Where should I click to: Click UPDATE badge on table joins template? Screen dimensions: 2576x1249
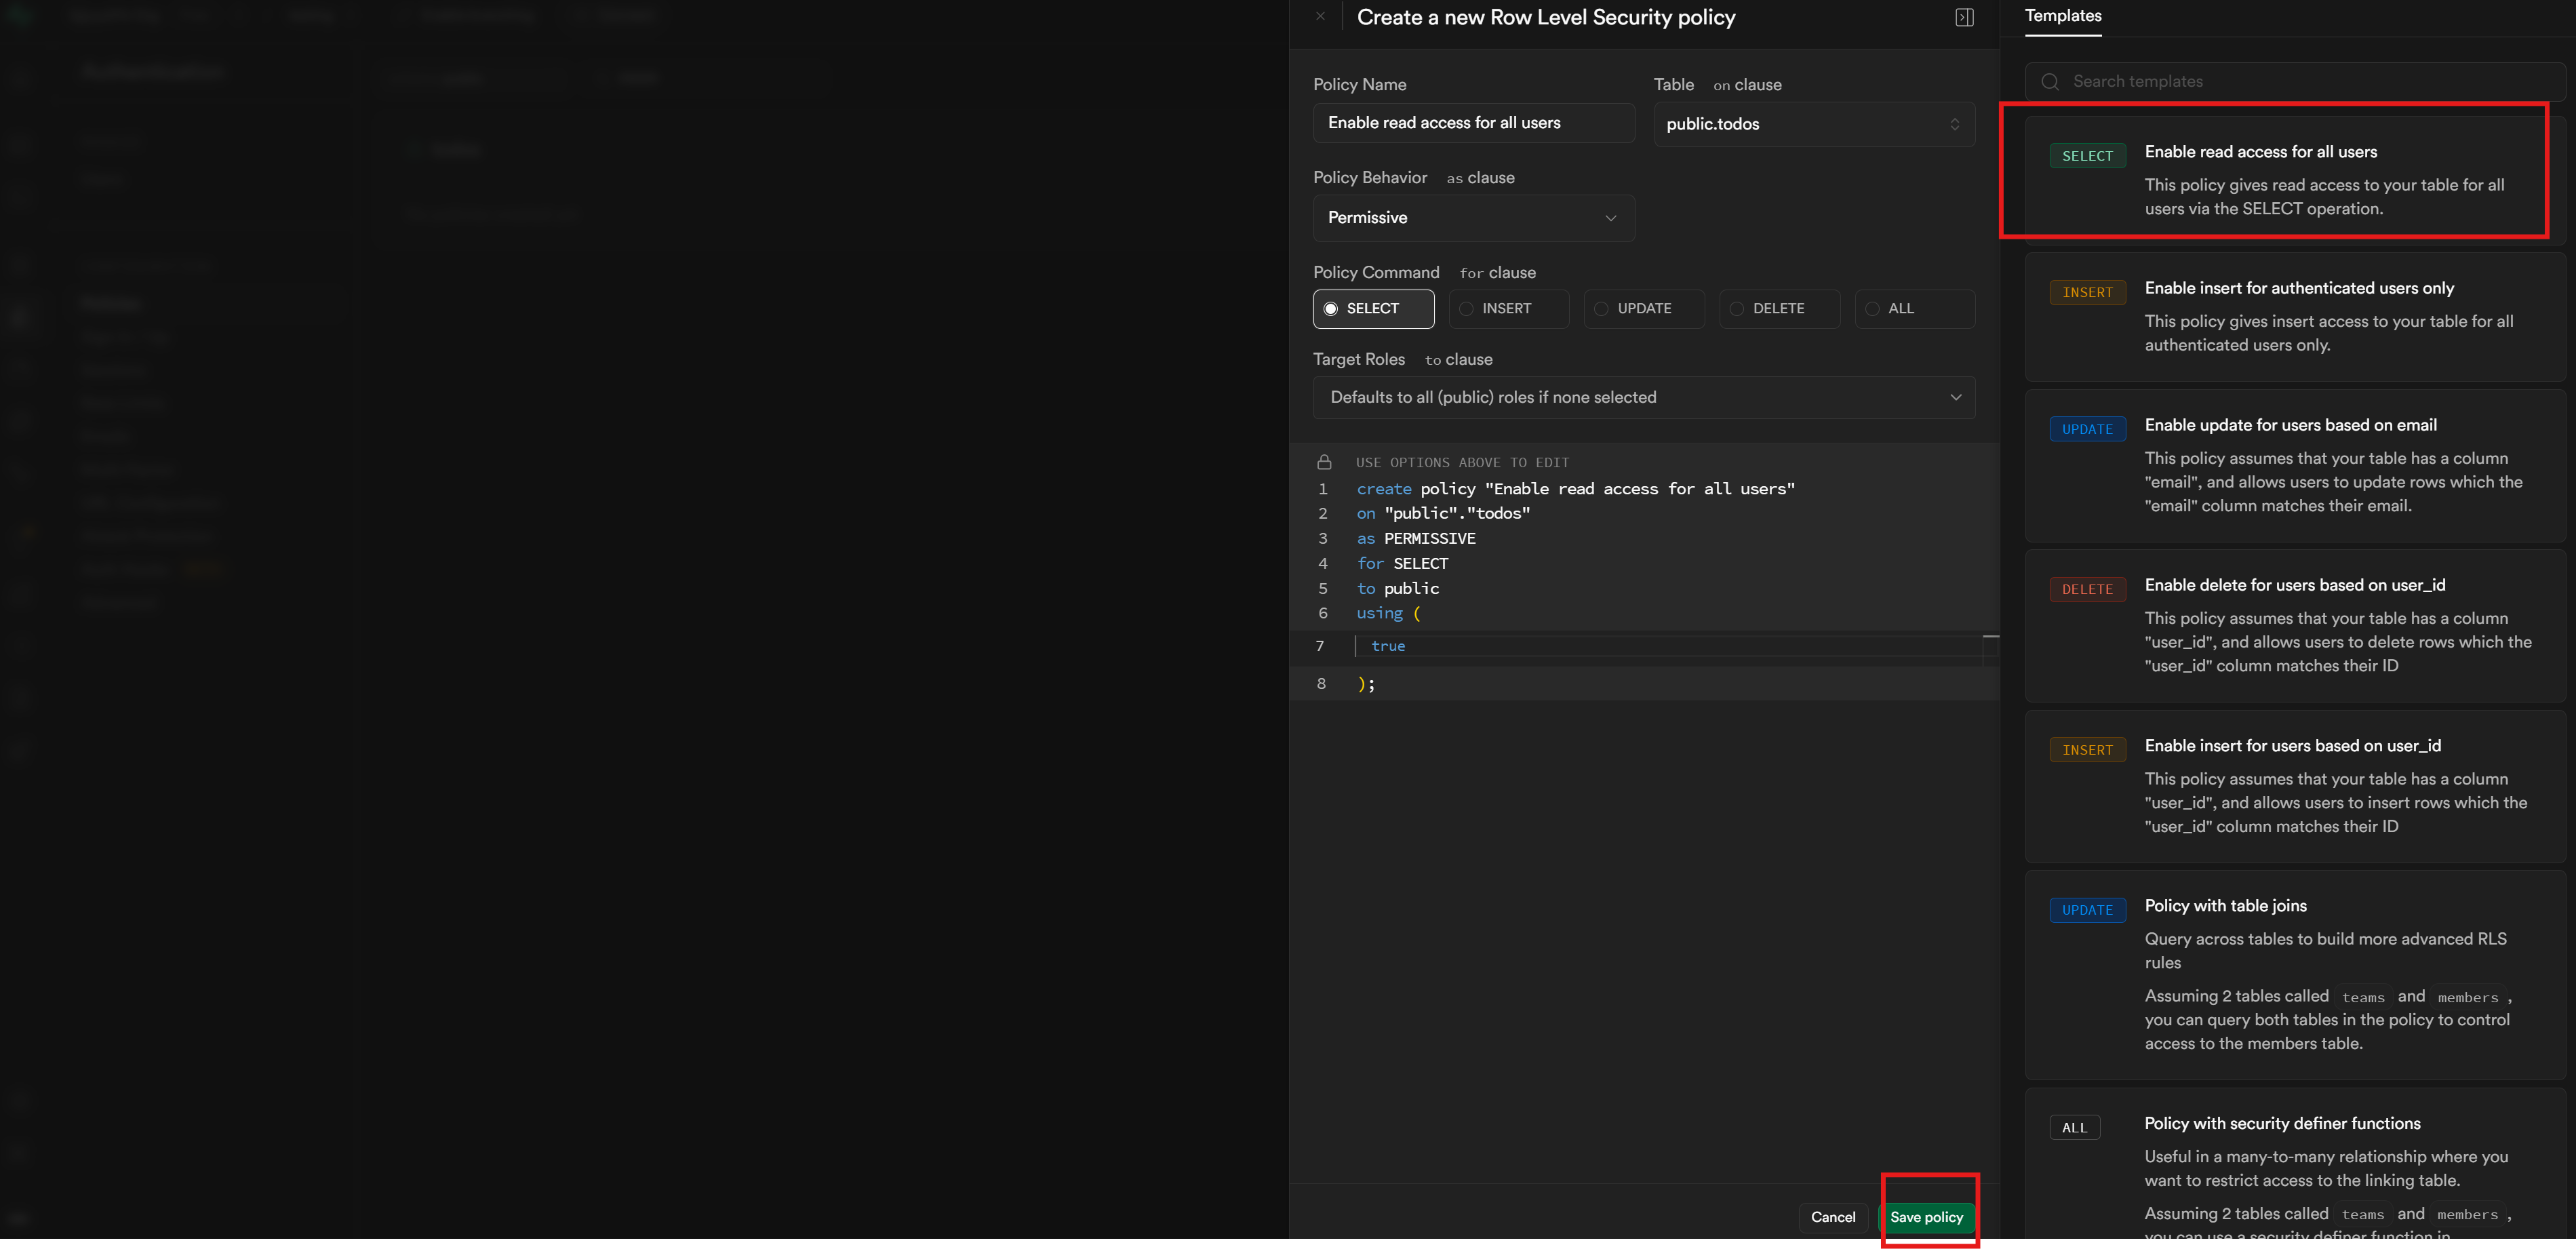click(x=2087, y=910)
